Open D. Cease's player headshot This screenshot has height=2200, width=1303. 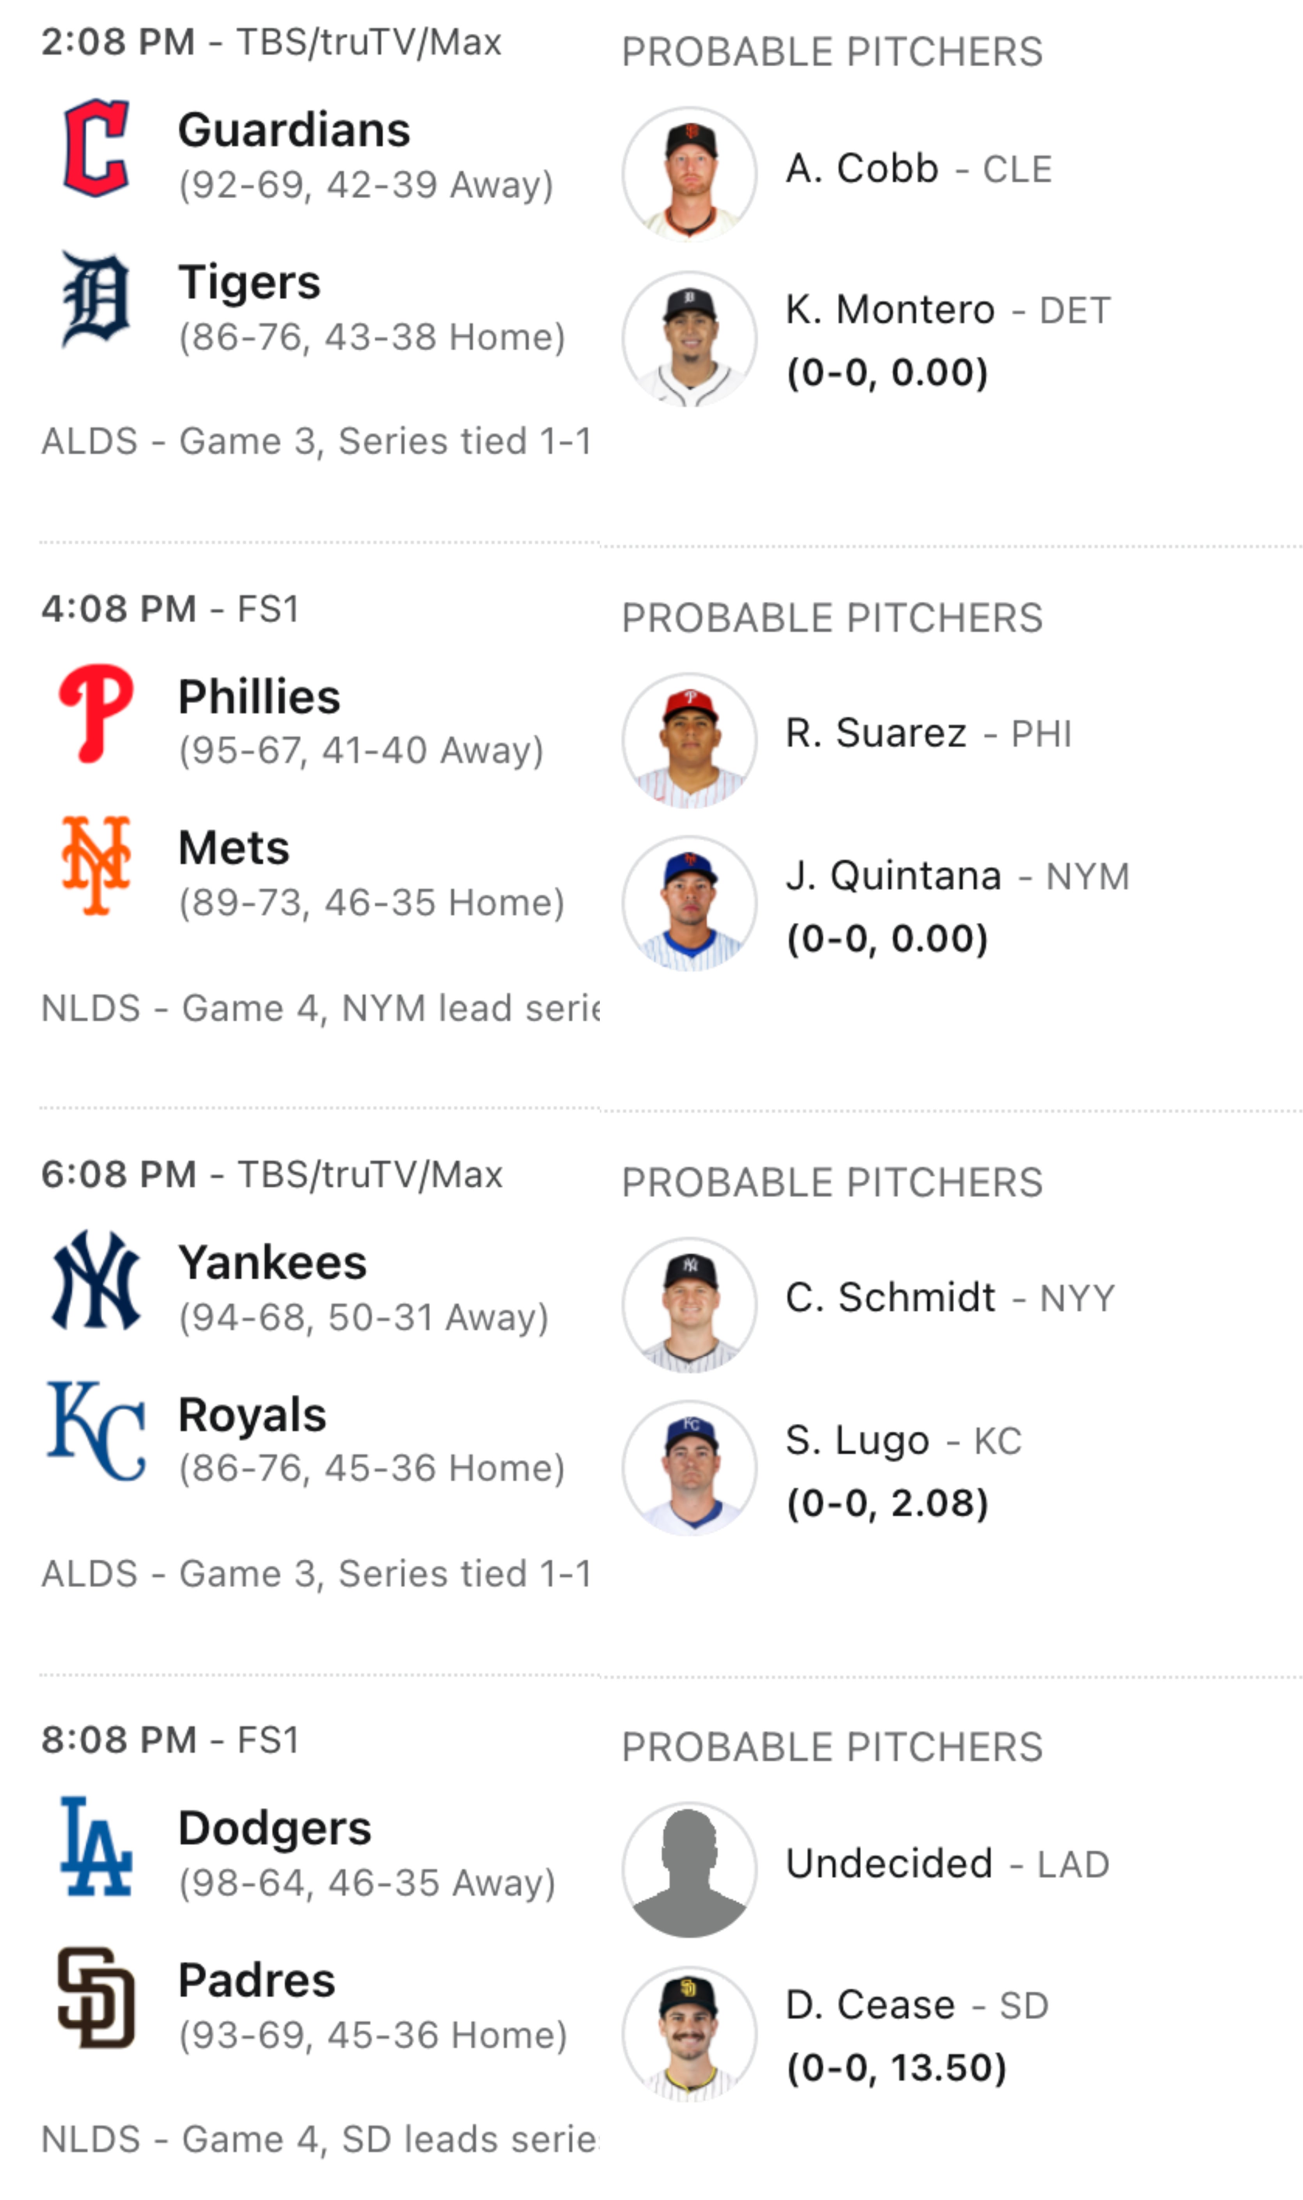[x=689, y=2035]
